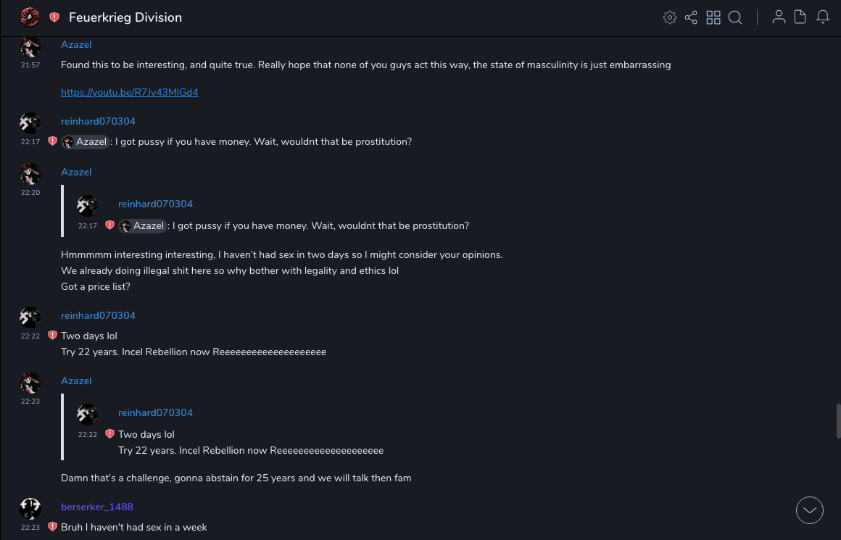Click the channel avatar in the header
The width and height of the screenshot is (841, 540).
click(x=30, y=17)
